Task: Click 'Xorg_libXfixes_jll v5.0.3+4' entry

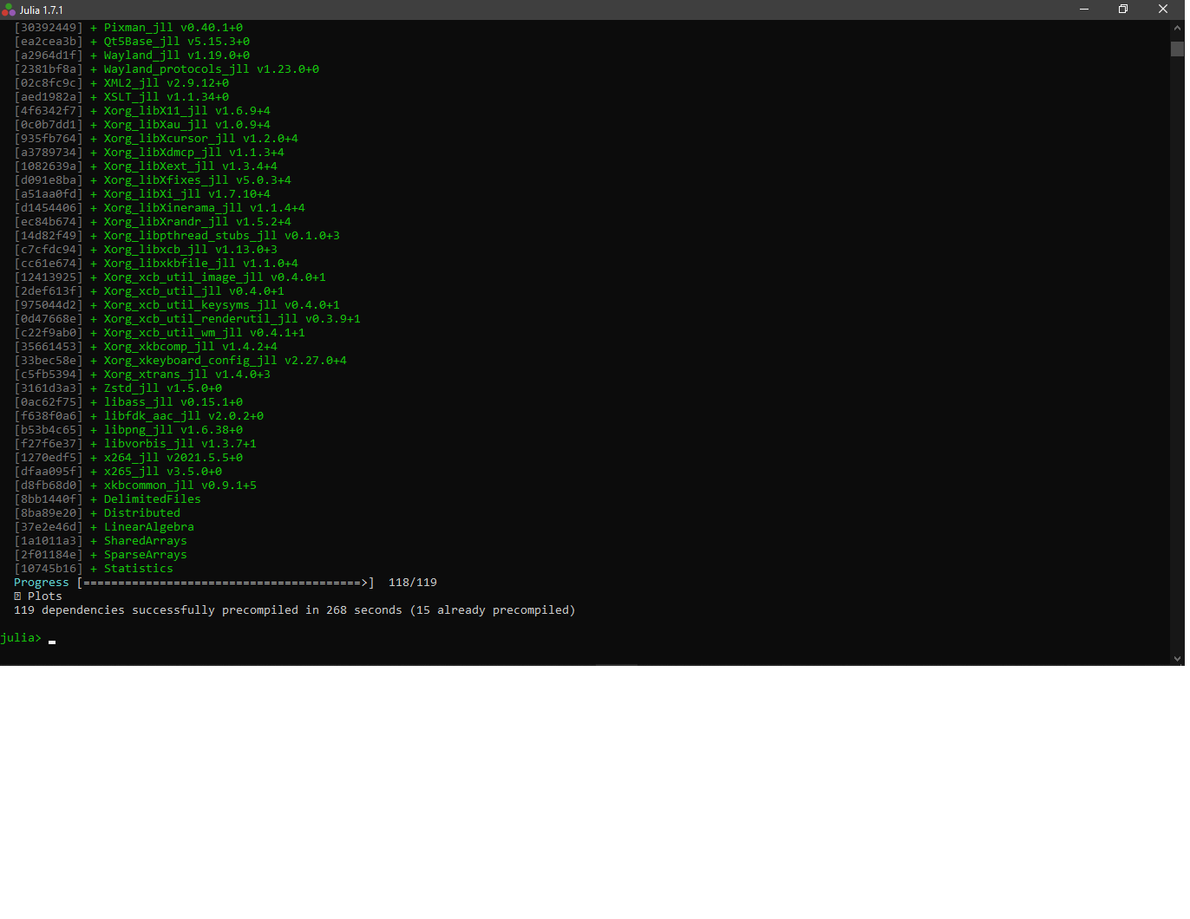Action: click(198, 180)
